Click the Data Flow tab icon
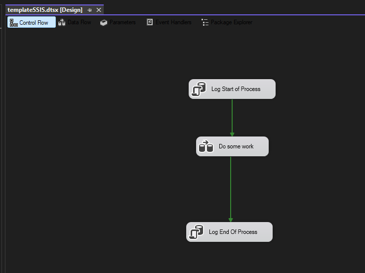 (62, 22)
